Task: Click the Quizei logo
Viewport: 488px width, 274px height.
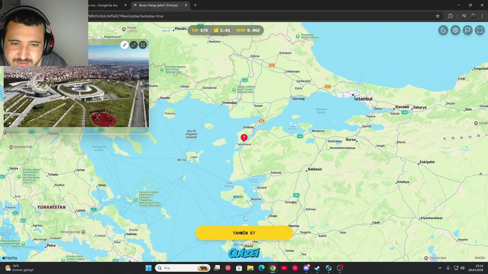Action: (244, 253)
